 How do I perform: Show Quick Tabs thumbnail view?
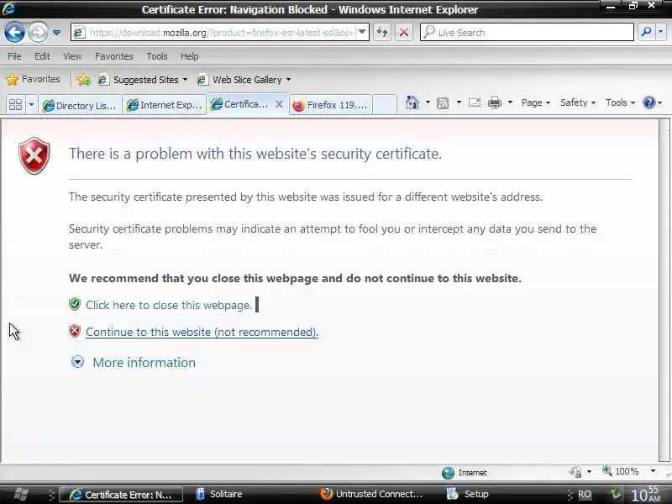click(15, 104)
